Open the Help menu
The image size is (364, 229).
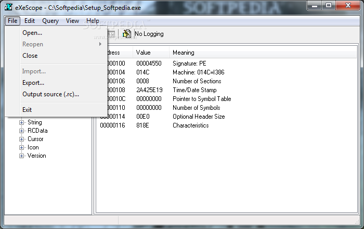pos(93,21)
